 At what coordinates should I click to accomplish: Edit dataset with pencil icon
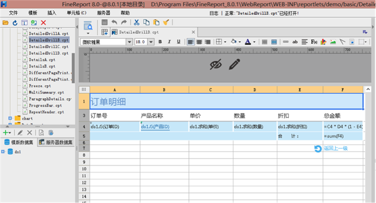point(20,132)
